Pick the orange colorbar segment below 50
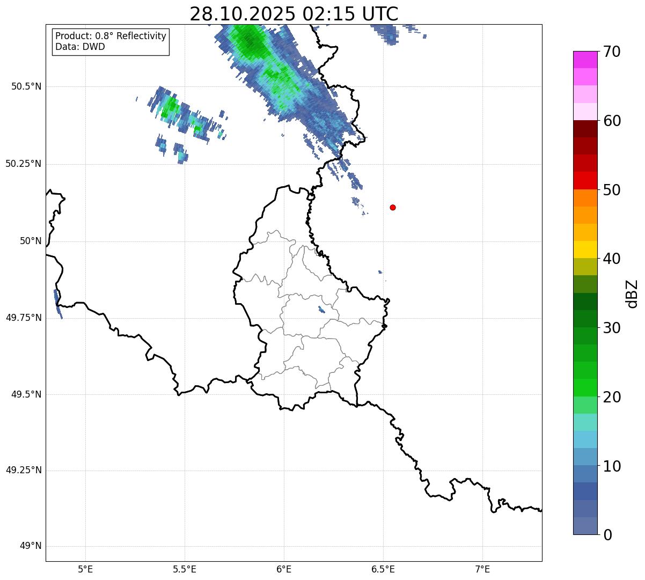The height and width of the screenshot is (580, 645). [x=585, y=198]
